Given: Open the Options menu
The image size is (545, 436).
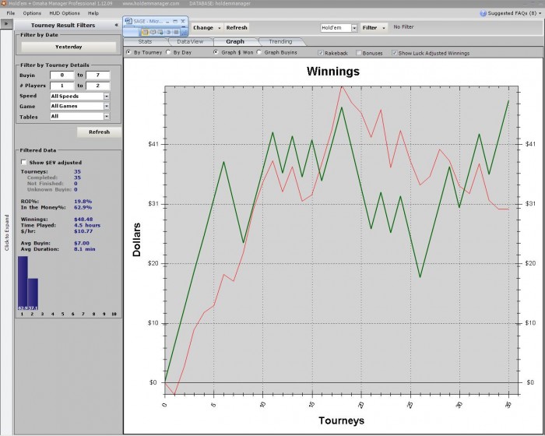Looking at the screenshot, I should 32,13.
